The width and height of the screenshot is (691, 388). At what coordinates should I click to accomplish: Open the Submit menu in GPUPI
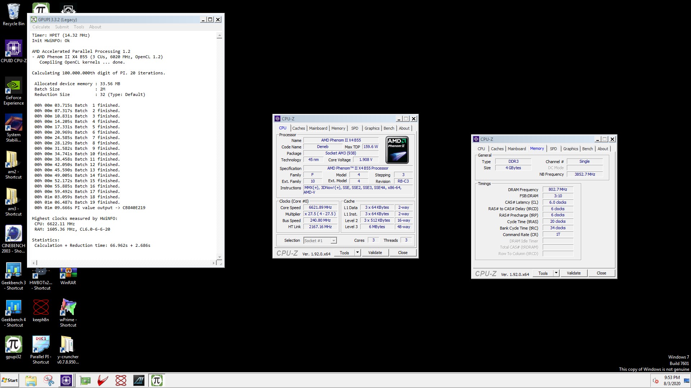[x=62, y=27]
